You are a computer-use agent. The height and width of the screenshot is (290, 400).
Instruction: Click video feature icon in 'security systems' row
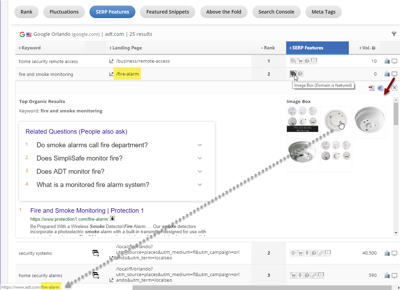click(x=328, y=253)
